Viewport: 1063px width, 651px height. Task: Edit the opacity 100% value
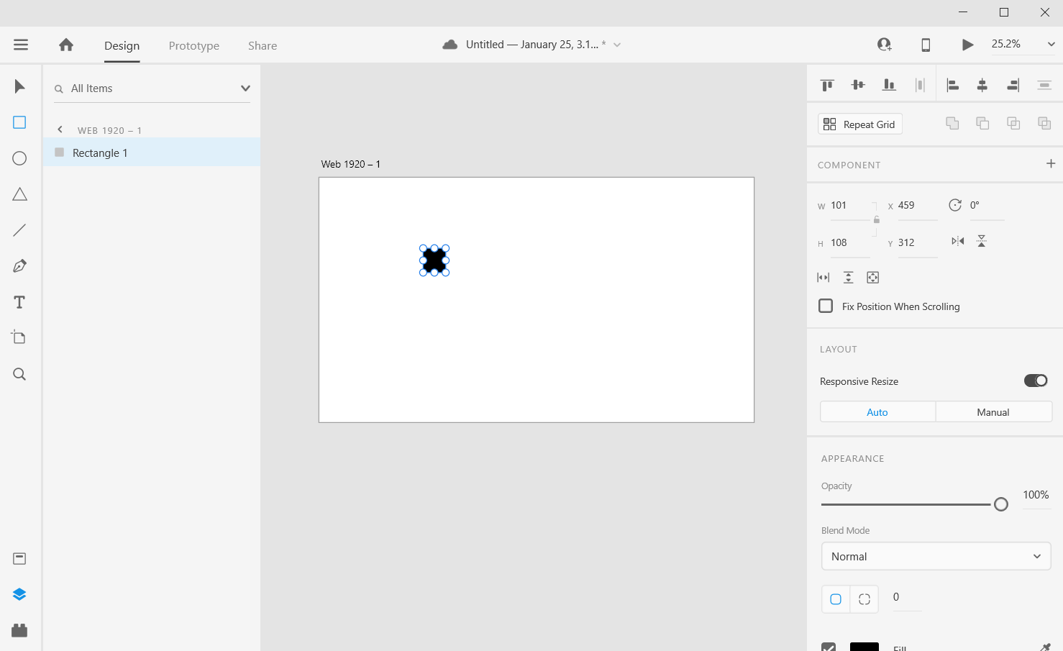point(1036,495)
